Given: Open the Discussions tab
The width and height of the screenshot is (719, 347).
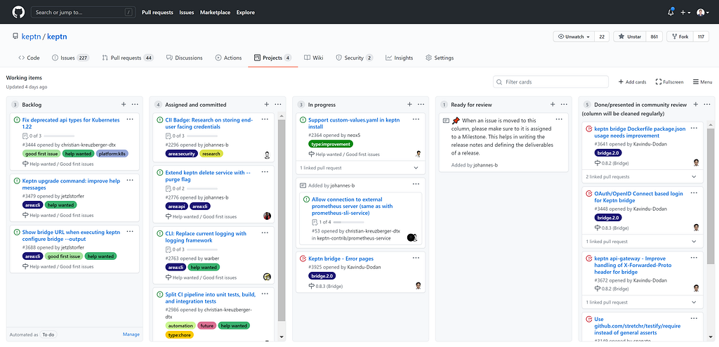Looking at the screenshot, I should point(185,58).
